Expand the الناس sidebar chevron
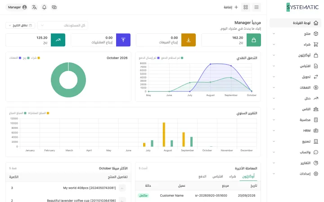Viewport: 324px width, 202px height. 274,109
